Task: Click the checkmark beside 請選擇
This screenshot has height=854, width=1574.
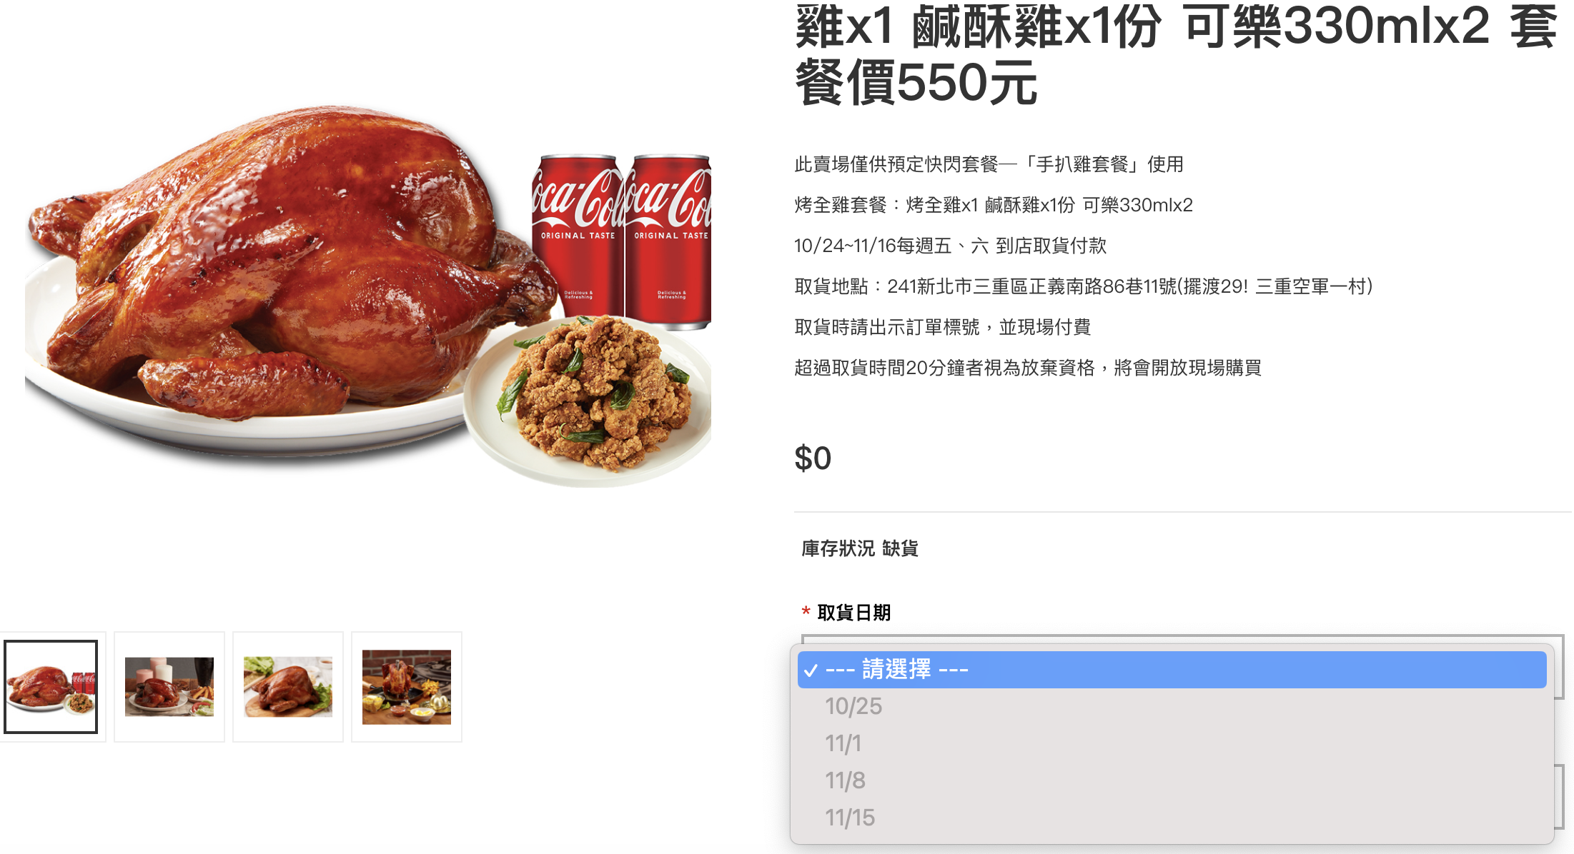Action: 811,670
